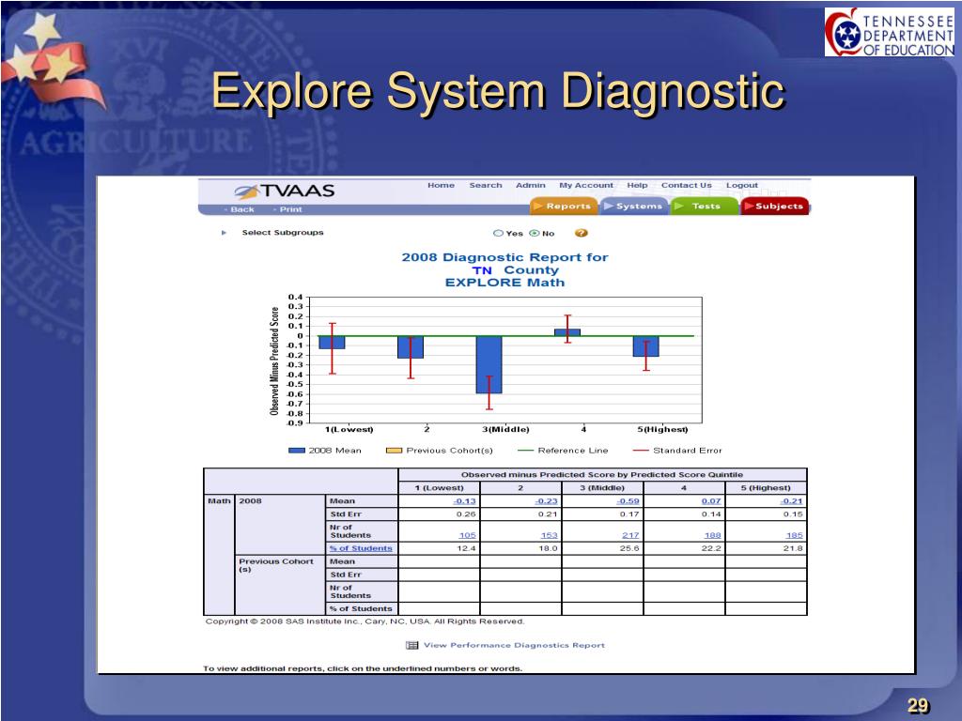
Task: Click the Previous Cohort (s) row label
Action: pyautogui.click(x=276, y=565)
